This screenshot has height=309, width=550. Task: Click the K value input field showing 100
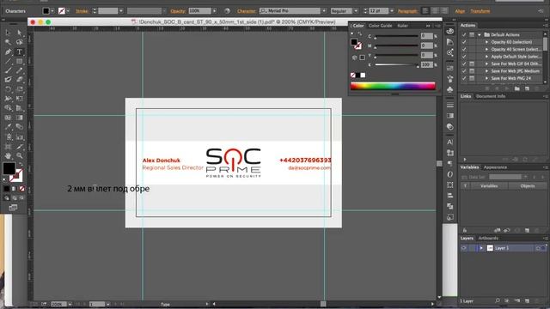point(427,65)
